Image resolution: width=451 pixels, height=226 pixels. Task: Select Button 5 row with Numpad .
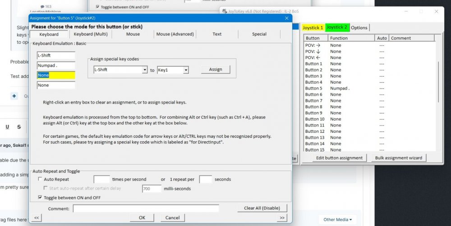click(369, 88)
